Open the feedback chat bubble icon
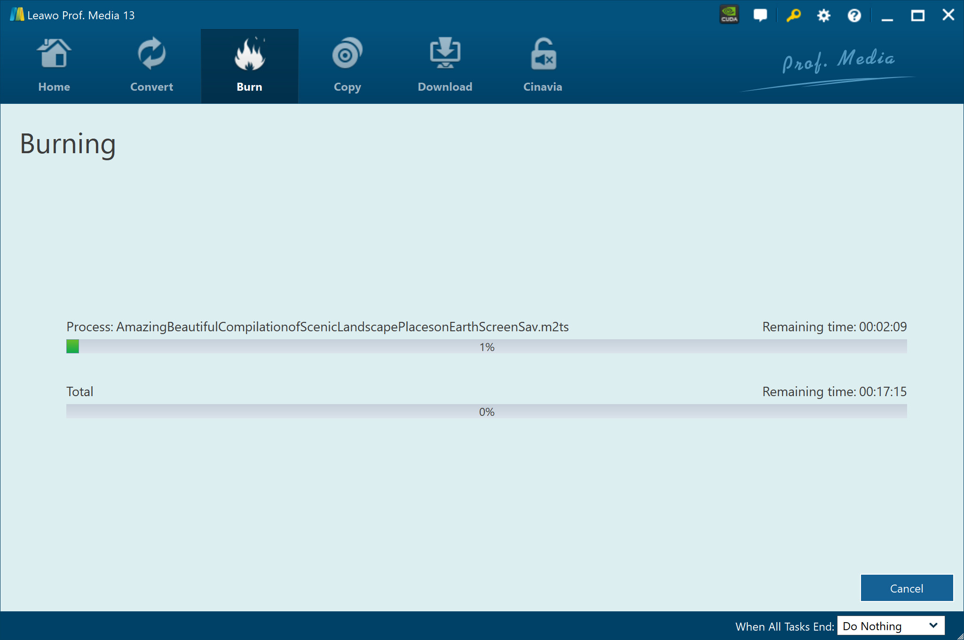Viewport: 964px width, 640px height. (x=760, y=15)
